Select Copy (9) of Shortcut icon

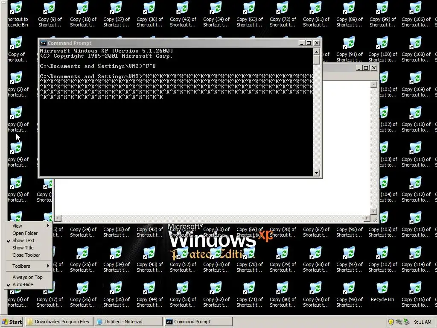(x=50, y=14)
